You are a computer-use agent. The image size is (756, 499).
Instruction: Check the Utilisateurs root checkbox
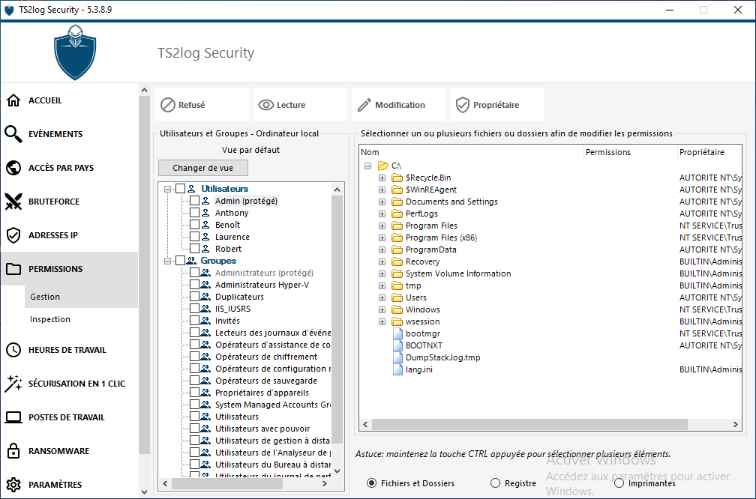pos(180,189)
